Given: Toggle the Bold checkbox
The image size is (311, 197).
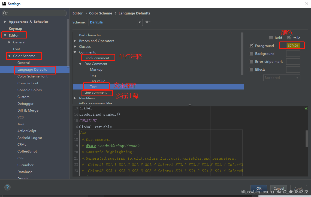Looking at the screenshot, I should 271,38.
